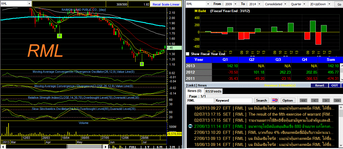Click the Reset button in news header
The width and height of the screenshot is (343, 149).
coord(320,85)
